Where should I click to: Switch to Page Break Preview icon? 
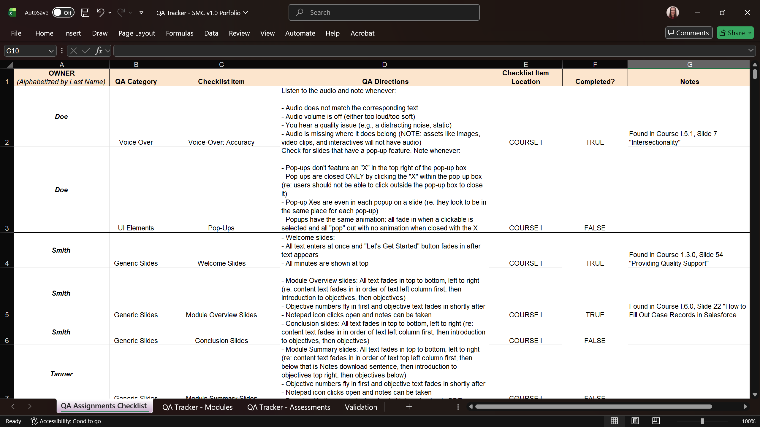click(656, 421)
